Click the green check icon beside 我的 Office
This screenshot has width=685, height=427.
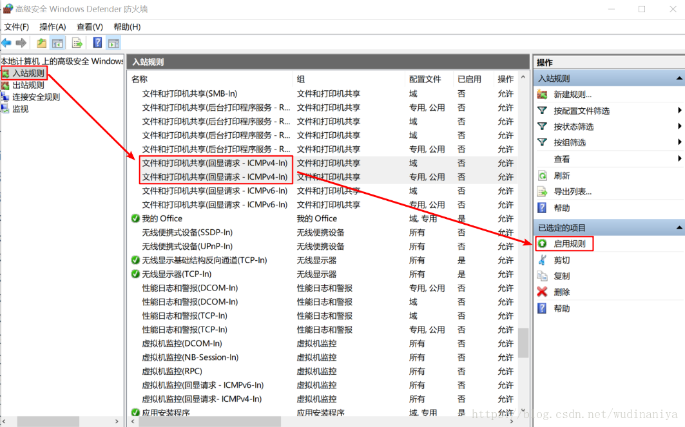coord(135,218)
